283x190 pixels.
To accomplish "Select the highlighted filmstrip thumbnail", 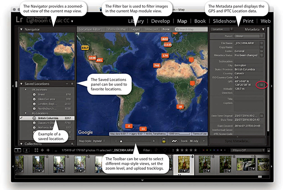I will 184,165.
